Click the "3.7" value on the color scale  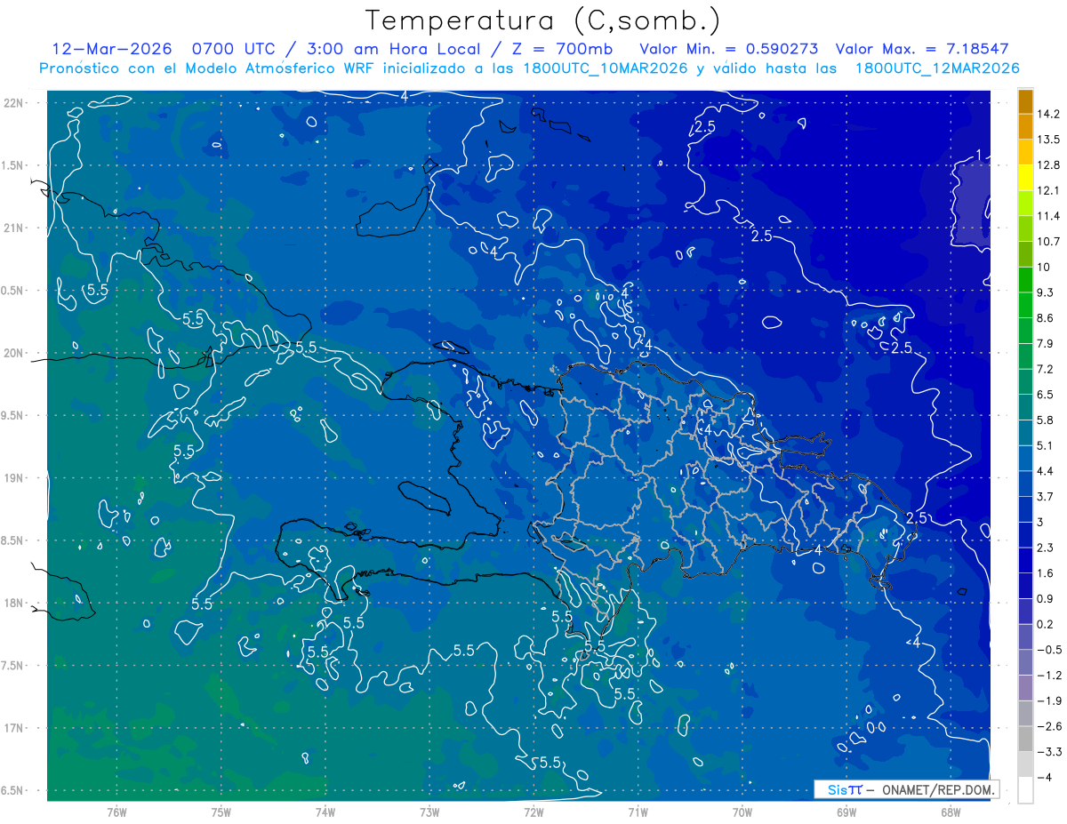click(x=1047, y=497)
